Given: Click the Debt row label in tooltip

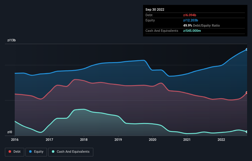Looking at the screenshot, I should [x=149, y=15].
